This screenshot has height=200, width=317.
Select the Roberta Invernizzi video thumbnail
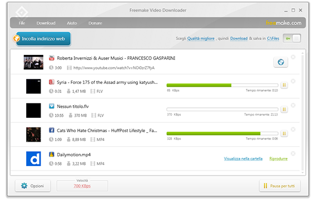[33, 62]
